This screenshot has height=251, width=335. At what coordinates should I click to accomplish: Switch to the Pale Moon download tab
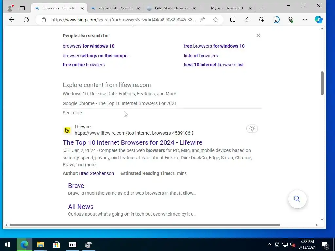tap(171, 8)
